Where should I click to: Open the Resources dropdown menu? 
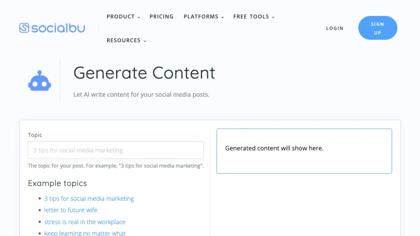126,41
